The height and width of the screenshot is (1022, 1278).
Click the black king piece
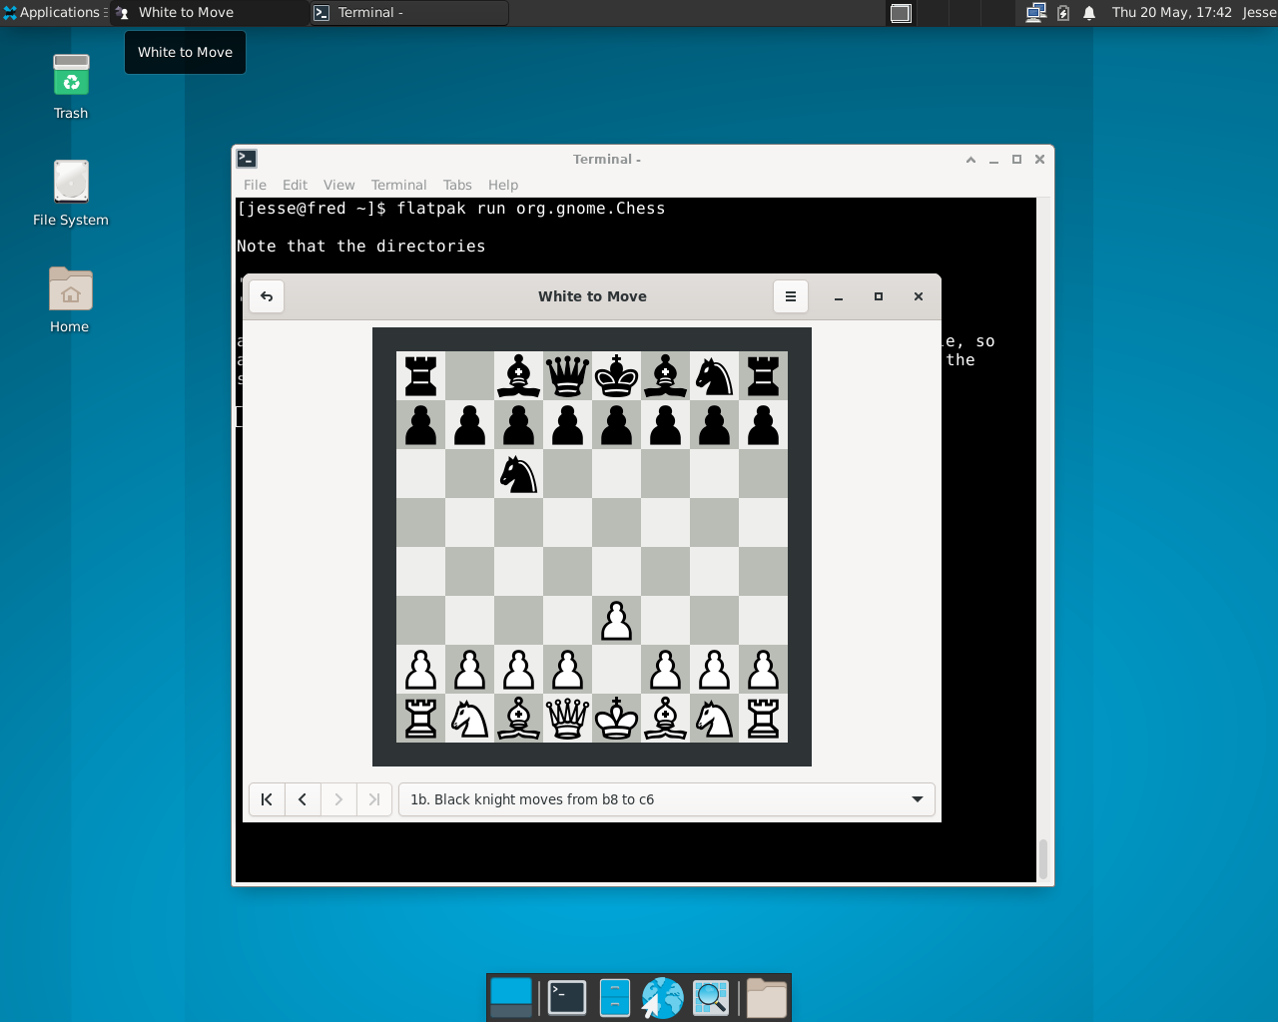click(617, 376)
